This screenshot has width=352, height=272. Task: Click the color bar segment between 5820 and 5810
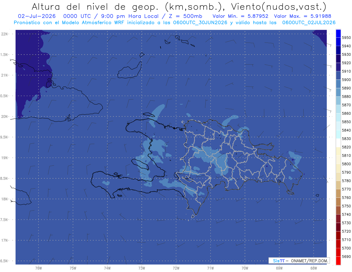(x=338, y=151)
